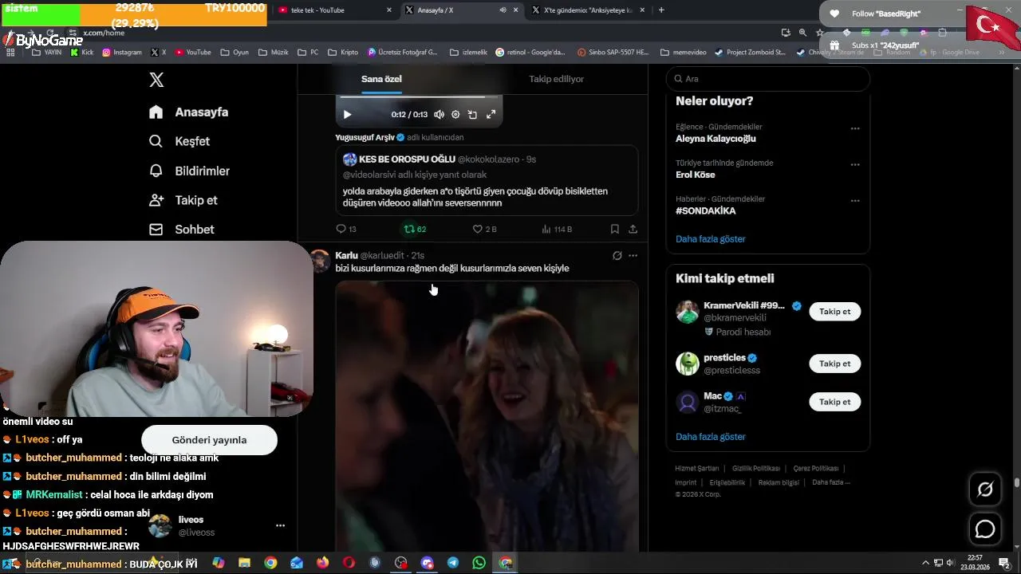Toggle video picture-in-picture icon
1021x574 pixels.
[472, 115]
